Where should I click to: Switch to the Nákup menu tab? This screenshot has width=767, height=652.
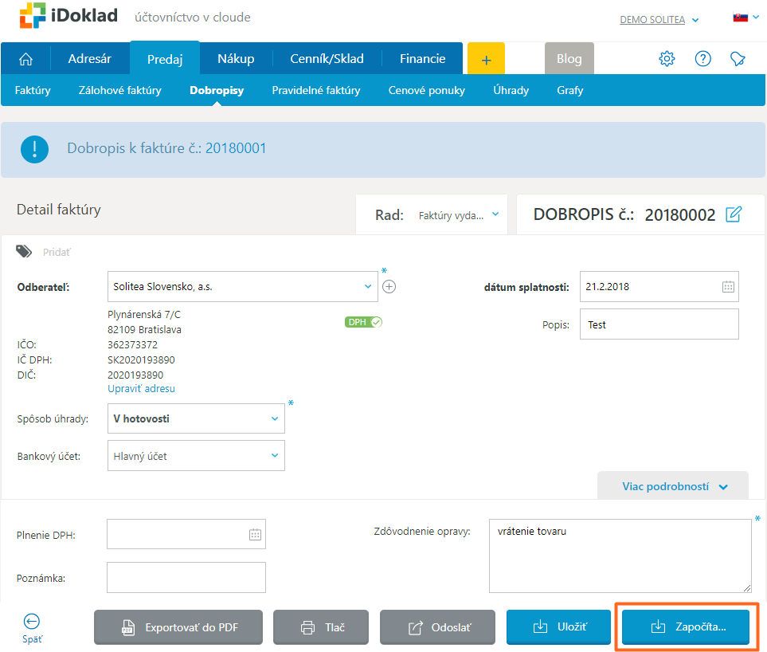point(236,58)
